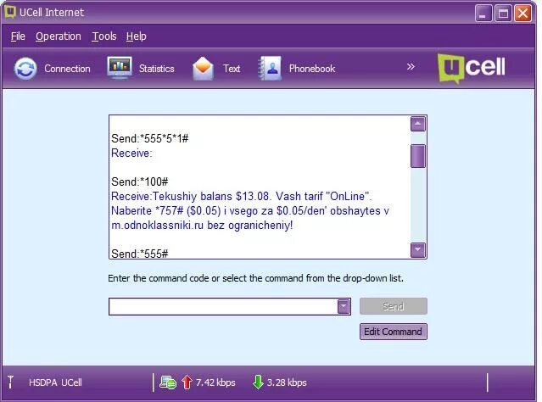Focus the command code input field

click(223, 307)
